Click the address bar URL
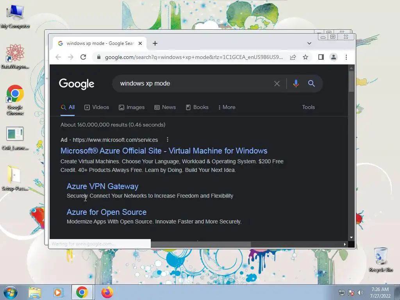Viewport: 400px width, 300px height. tap(194, 57)
